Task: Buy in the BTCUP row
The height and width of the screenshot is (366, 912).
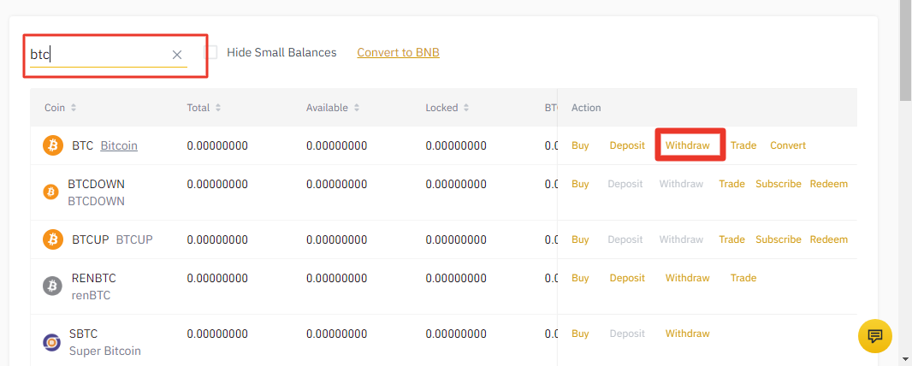Action: click(x=580, y=239)
